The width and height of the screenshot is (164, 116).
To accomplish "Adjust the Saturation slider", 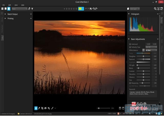I will point(143,74).
